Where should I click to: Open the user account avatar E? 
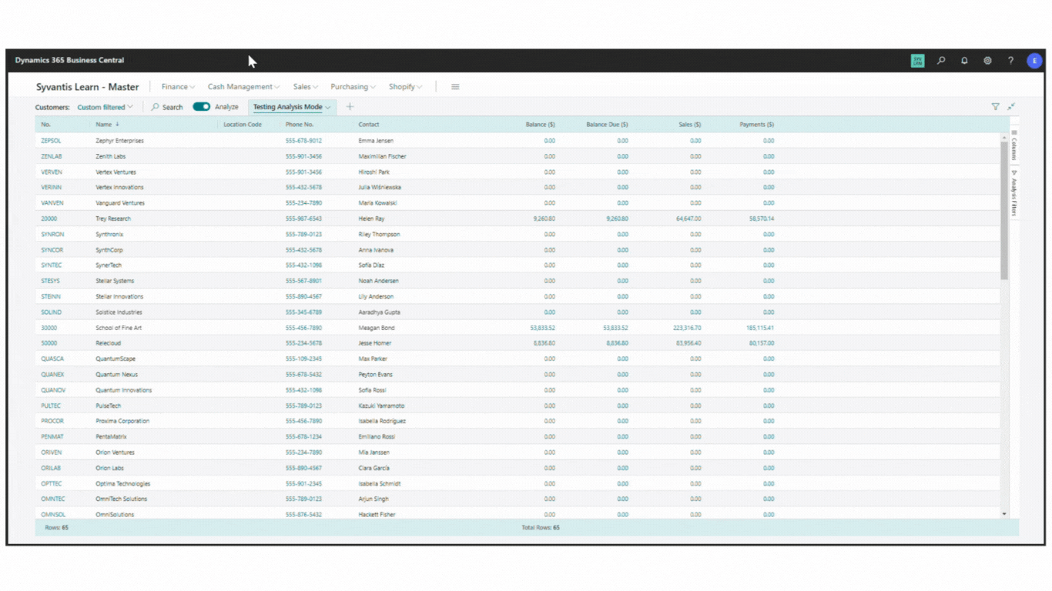[1034, 61]
